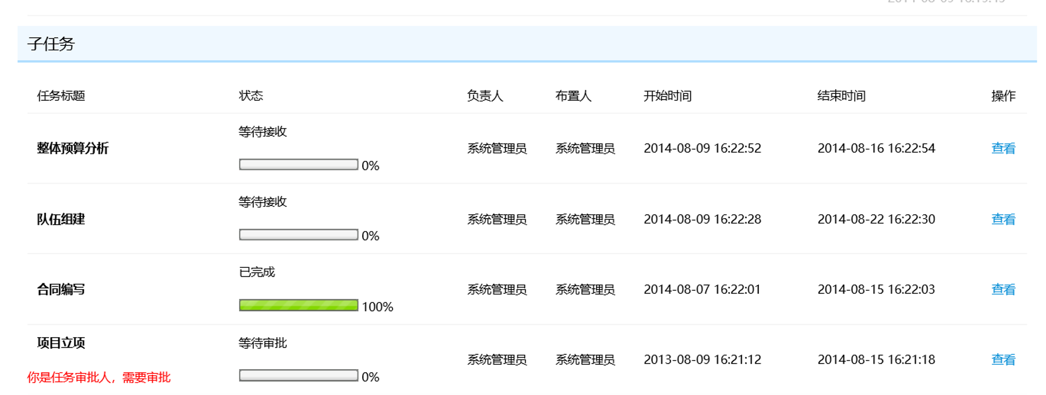
Task: Select task title 整体预算分析
Action: [x=73, y=148]
